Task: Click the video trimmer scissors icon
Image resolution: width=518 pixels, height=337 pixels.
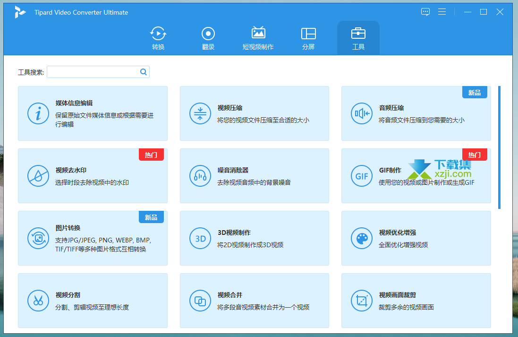Action: point(38,301)
